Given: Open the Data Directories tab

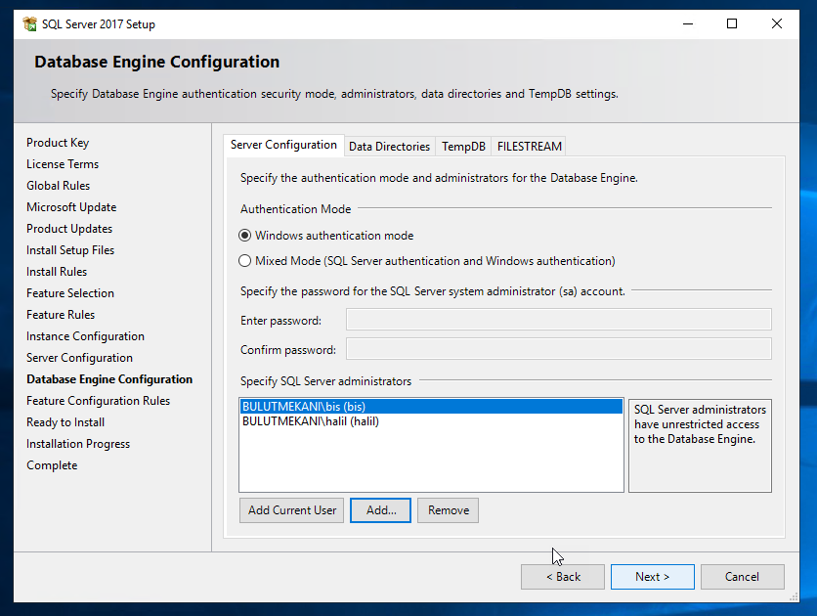Looking at the screenshot, I should tap(389, 147).
